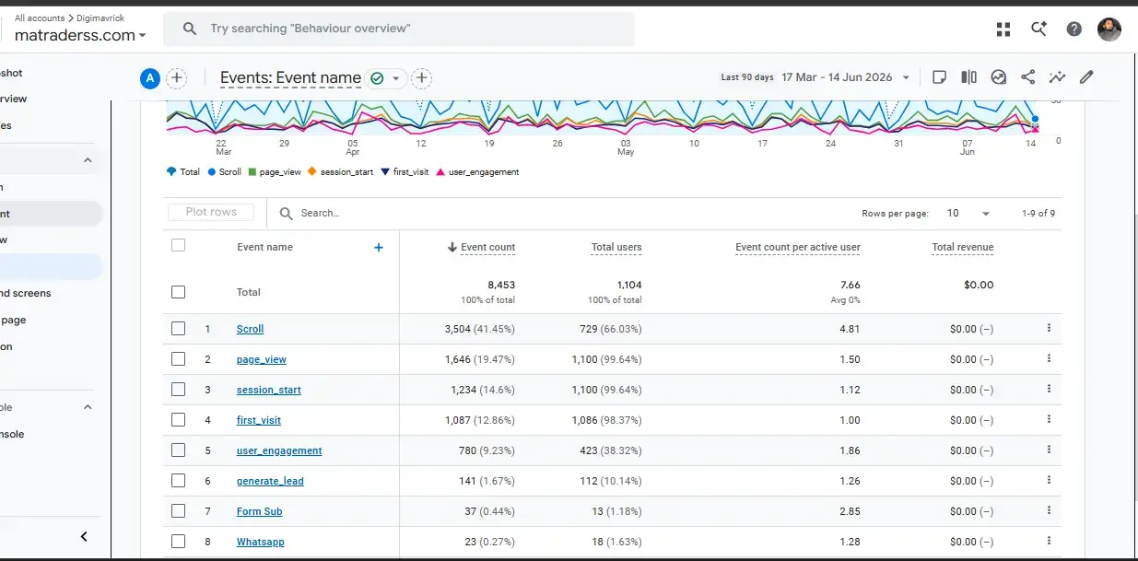
Task: Sort by Event count per active user
Action: click(x=798, y=247)
